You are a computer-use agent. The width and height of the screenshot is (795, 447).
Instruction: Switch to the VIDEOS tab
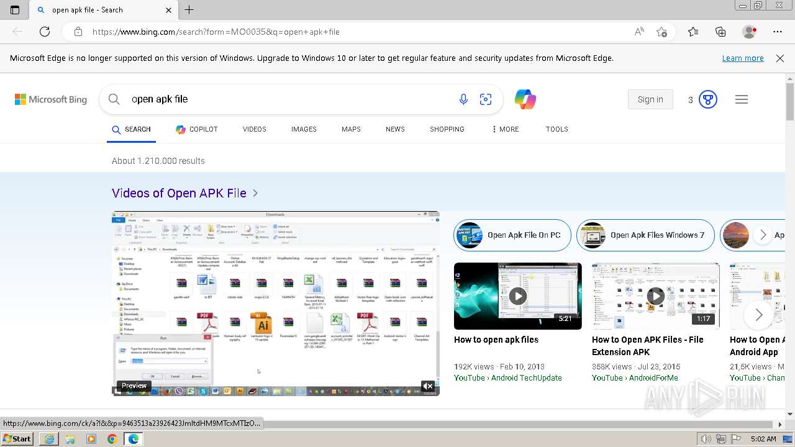click(255, 129)
